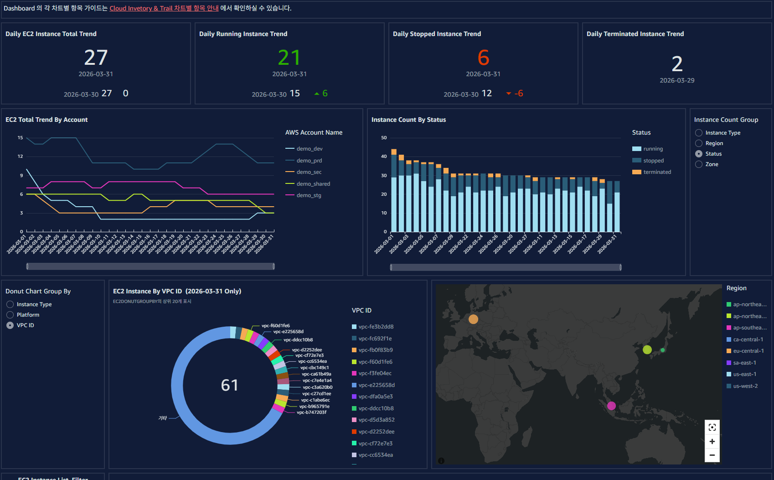Click the range scrollbar under EC2 Total Trend chart

[x=150, y=266]
